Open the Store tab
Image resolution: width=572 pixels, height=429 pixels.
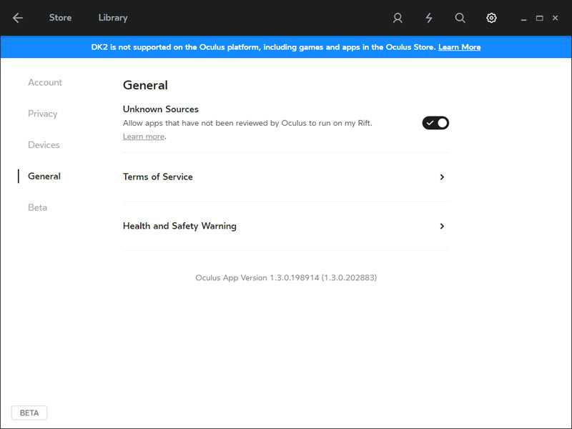[x=60, y=18]
